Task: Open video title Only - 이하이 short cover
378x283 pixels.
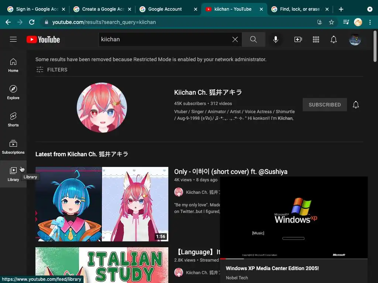Action: (x=231, y=172)
